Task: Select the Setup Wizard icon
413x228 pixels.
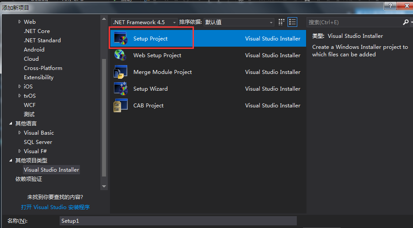Action: point(121,88)
